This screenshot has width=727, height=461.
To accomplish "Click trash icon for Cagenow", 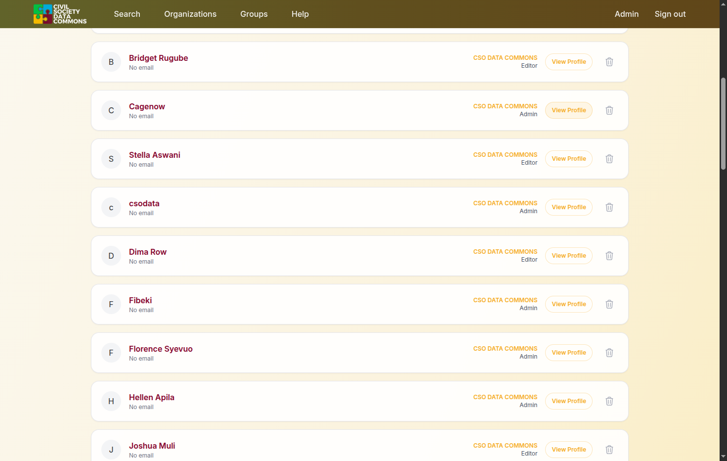I will (x=609, y=110).
